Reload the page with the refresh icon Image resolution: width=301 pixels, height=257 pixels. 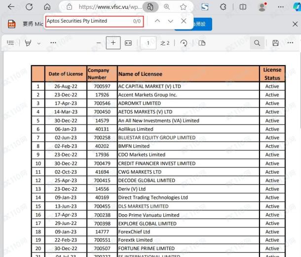click(x=29, y=7)
